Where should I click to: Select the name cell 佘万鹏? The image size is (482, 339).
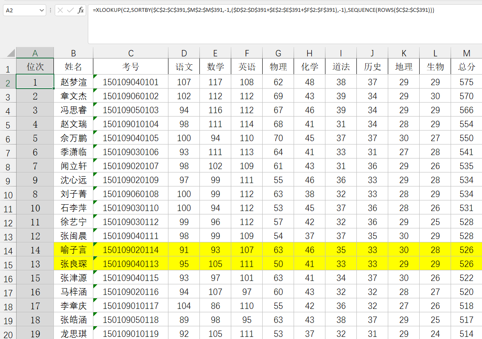73,138
